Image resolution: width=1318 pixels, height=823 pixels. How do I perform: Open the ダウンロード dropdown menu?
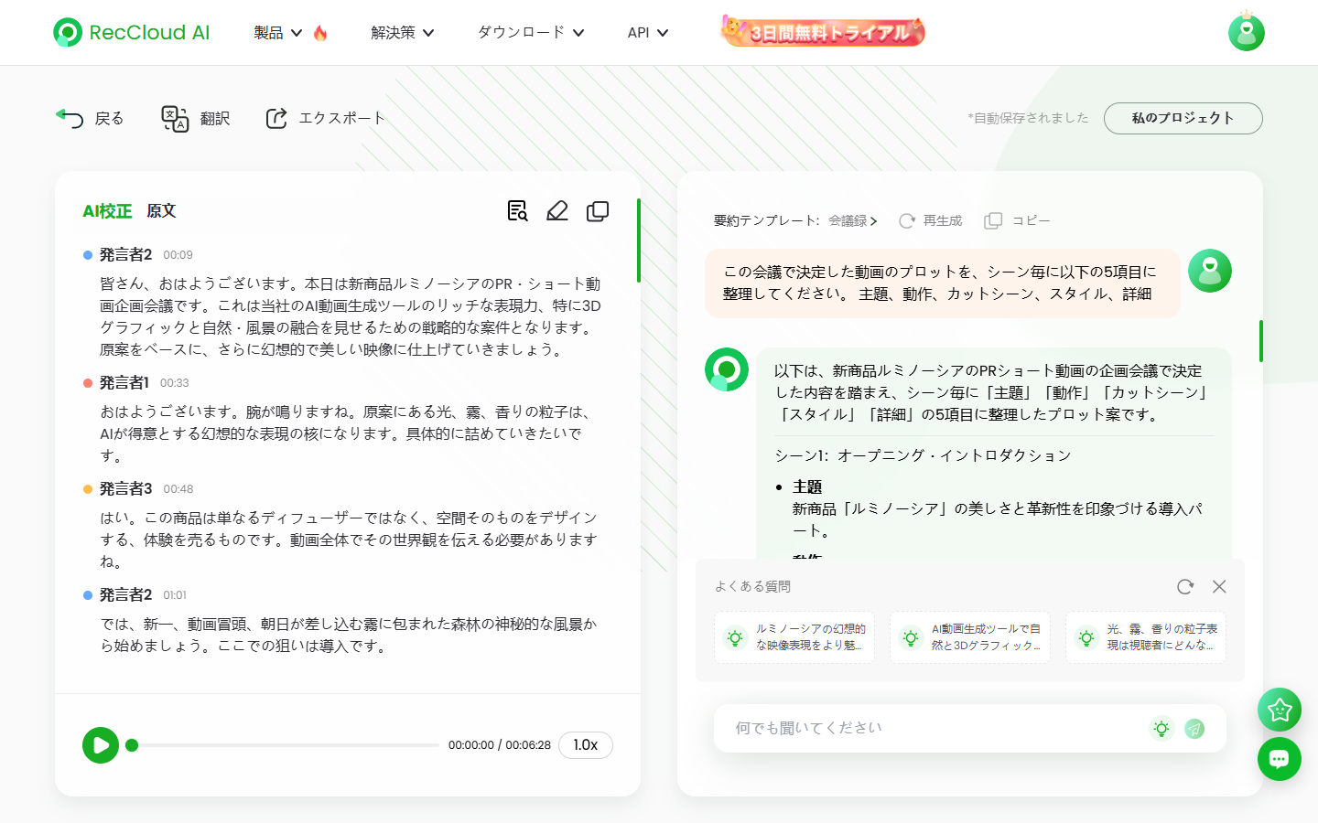[530, 32]
